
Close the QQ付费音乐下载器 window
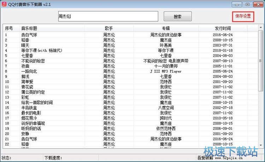click(x=258, y=4)
